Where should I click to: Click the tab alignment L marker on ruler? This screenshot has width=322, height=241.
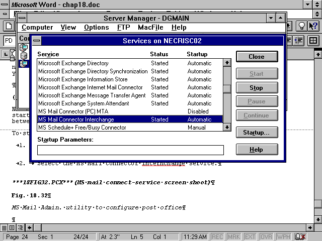[x=6, y=54]
